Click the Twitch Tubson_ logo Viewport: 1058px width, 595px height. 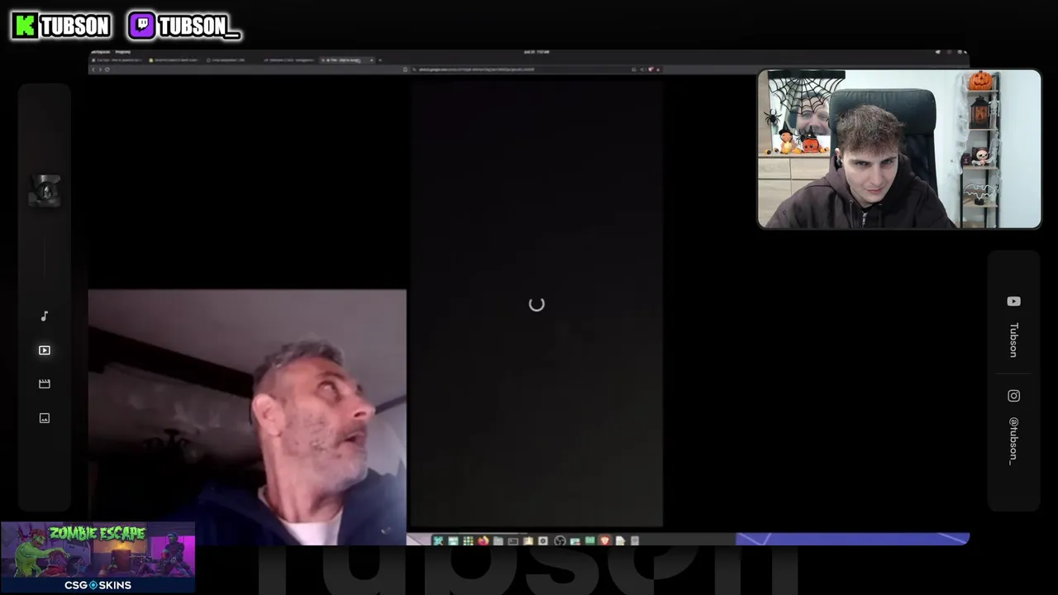coord(184,26)
